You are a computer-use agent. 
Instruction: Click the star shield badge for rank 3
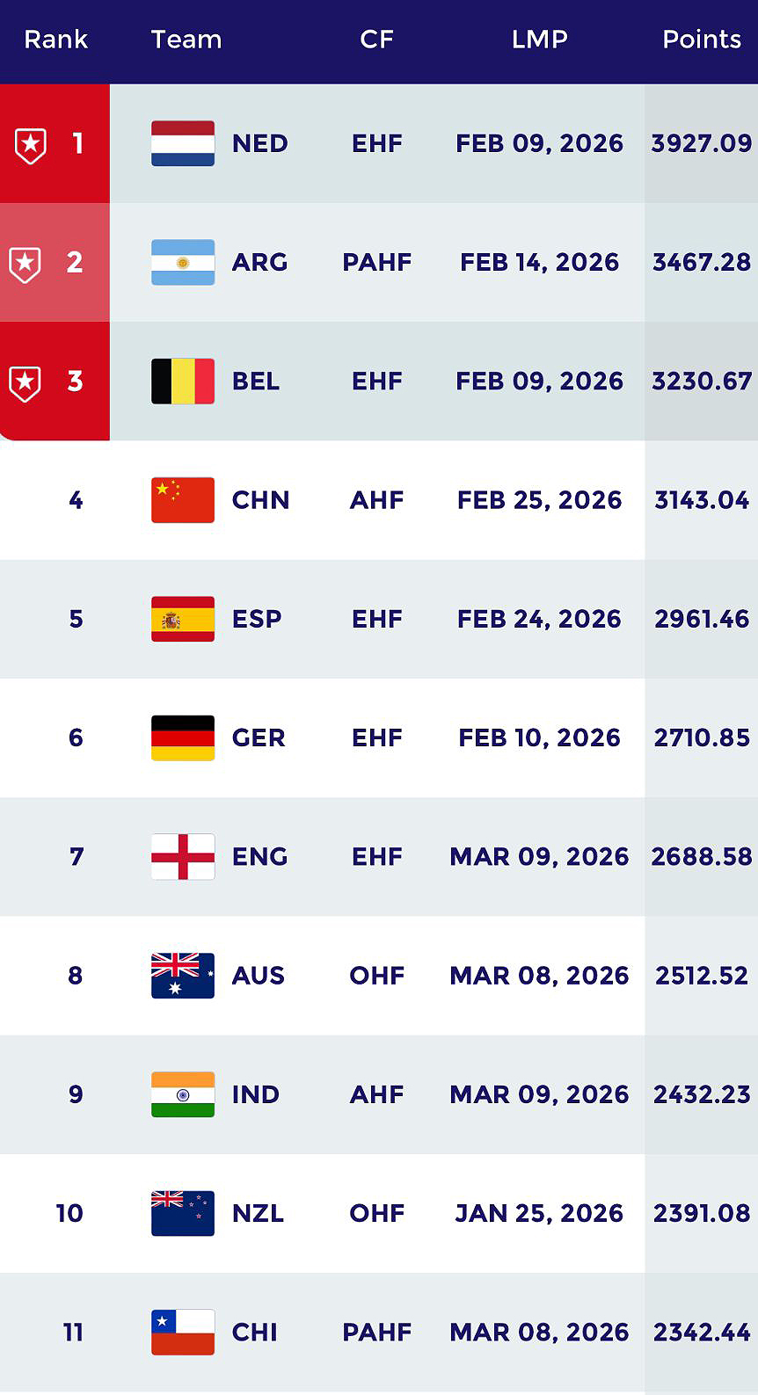[26, 382]
